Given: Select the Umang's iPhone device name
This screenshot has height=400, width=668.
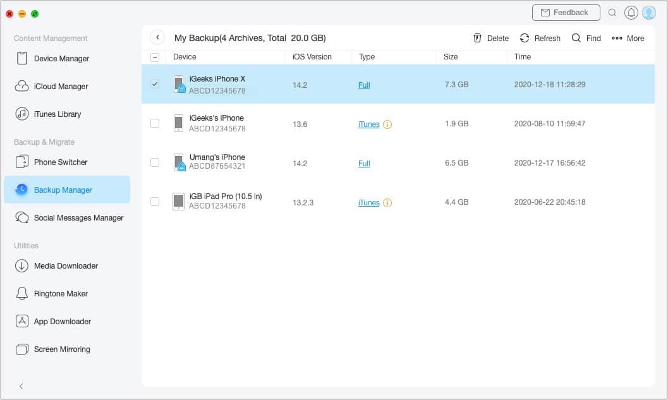Looking at the screenshot, I should [x=217, y=157].
